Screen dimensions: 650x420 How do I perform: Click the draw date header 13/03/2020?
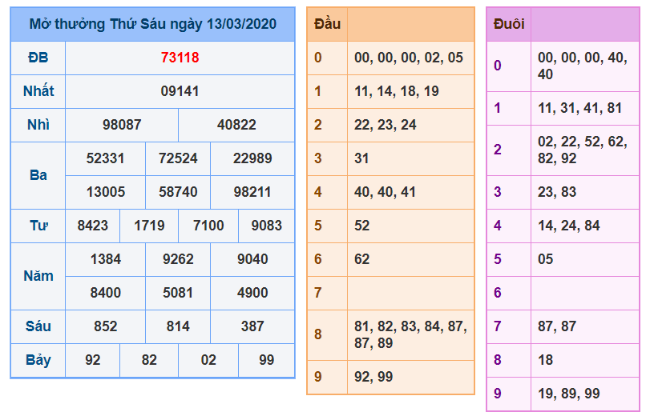(x=152, y=24)
